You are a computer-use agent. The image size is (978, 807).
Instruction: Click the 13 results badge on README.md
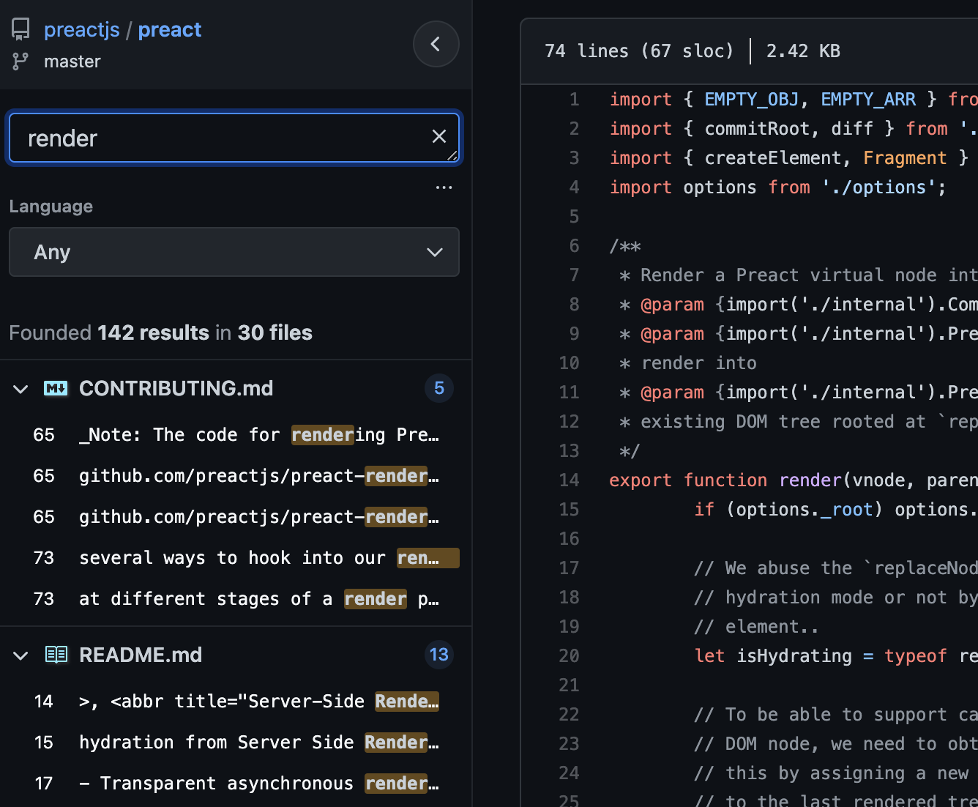(x=439, y=655)
